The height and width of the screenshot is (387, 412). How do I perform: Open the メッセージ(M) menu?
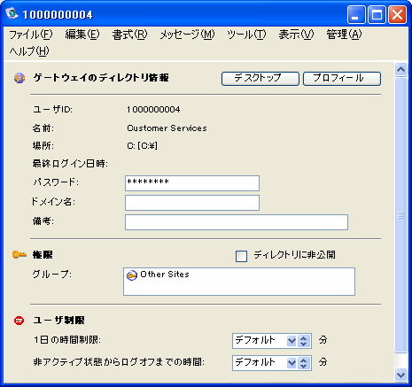tap(187, 35)
